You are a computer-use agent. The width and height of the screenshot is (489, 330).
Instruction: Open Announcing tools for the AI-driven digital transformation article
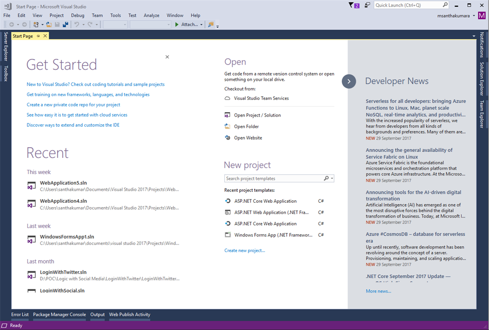pyautogui.click(x=413, y=195)
